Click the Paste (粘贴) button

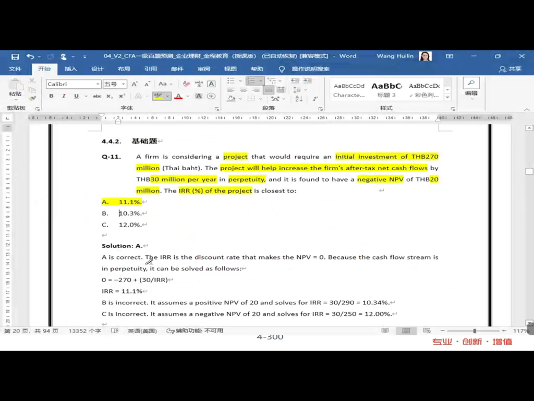(x=15, y=89)
